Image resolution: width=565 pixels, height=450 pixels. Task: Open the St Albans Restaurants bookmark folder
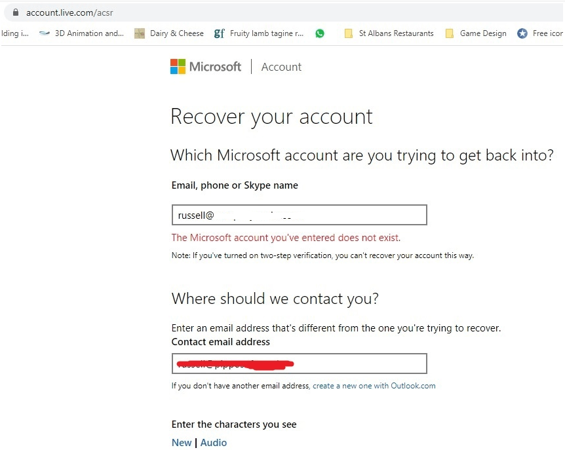pyautogui.click(x=389, y=33)
